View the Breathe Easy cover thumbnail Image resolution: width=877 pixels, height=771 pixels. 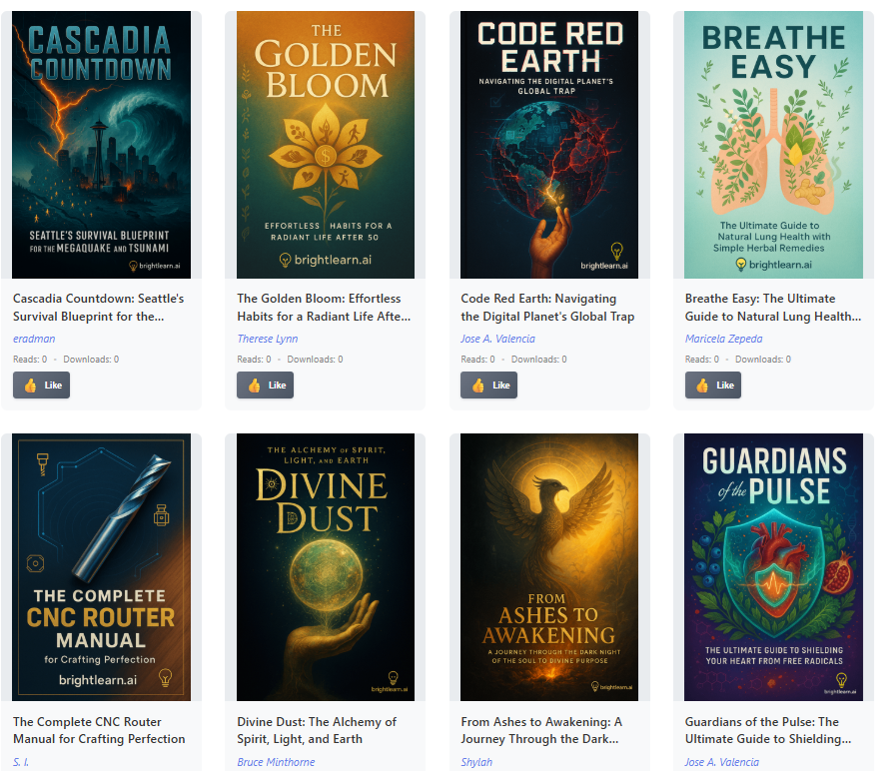[x=773, y=145]
